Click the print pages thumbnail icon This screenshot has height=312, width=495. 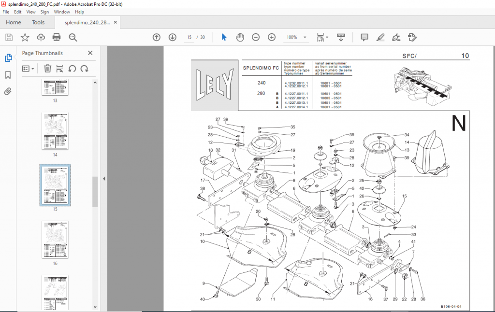point(59,69)
